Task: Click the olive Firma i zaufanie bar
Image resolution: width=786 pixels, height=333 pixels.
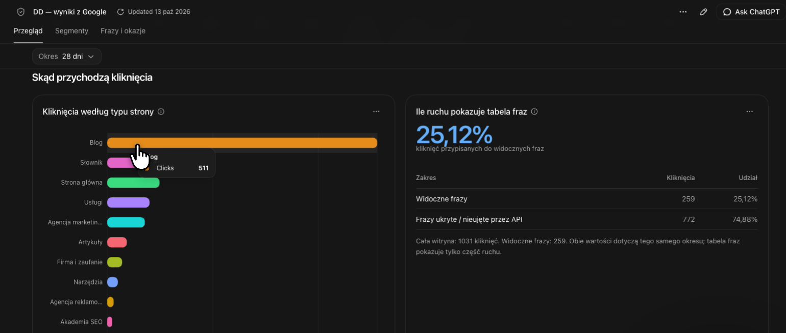Action: click(x=115, y=262)
